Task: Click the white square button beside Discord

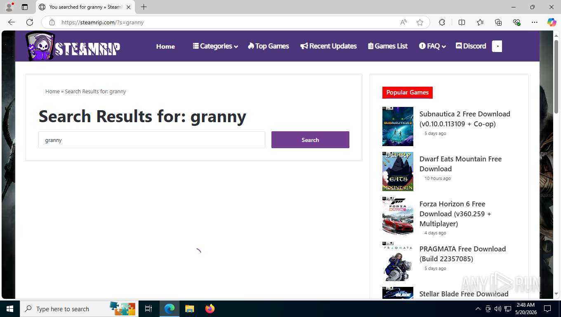Action: 497,46
